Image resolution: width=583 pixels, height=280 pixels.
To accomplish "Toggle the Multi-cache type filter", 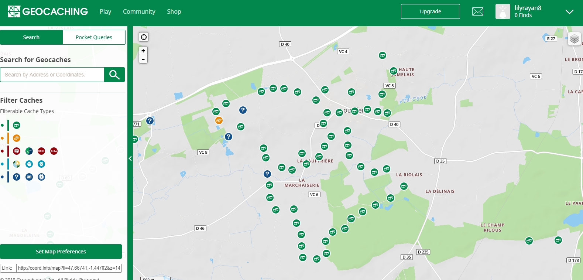I will click(17, 138).
